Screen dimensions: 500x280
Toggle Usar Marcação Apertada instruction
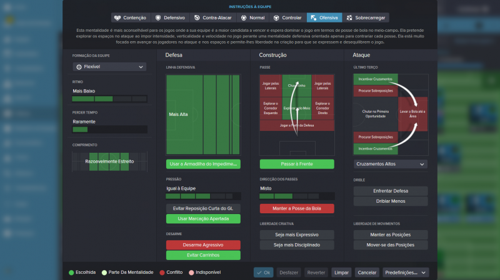pyautogui.click(x=203, y=219)
